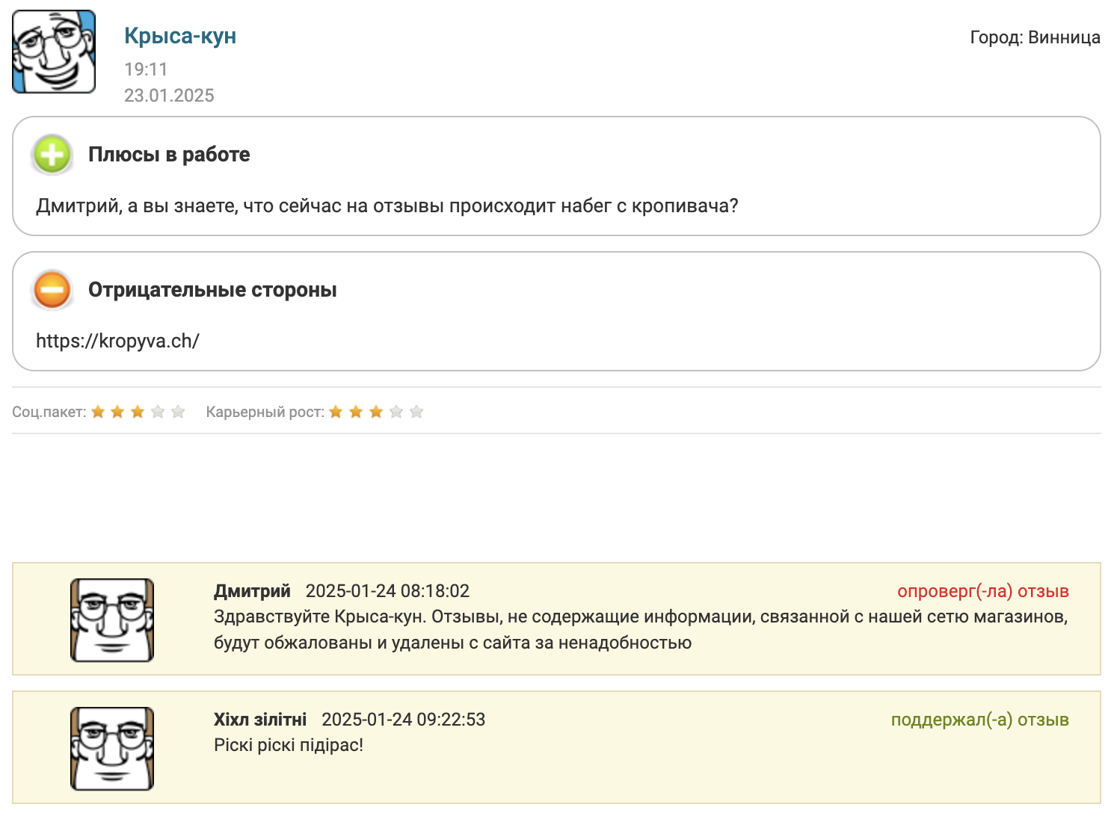Image resolution: width=1117 pixels, height=825 pixels.
Task: Click the orange minus icon
Action: (52, 290)
